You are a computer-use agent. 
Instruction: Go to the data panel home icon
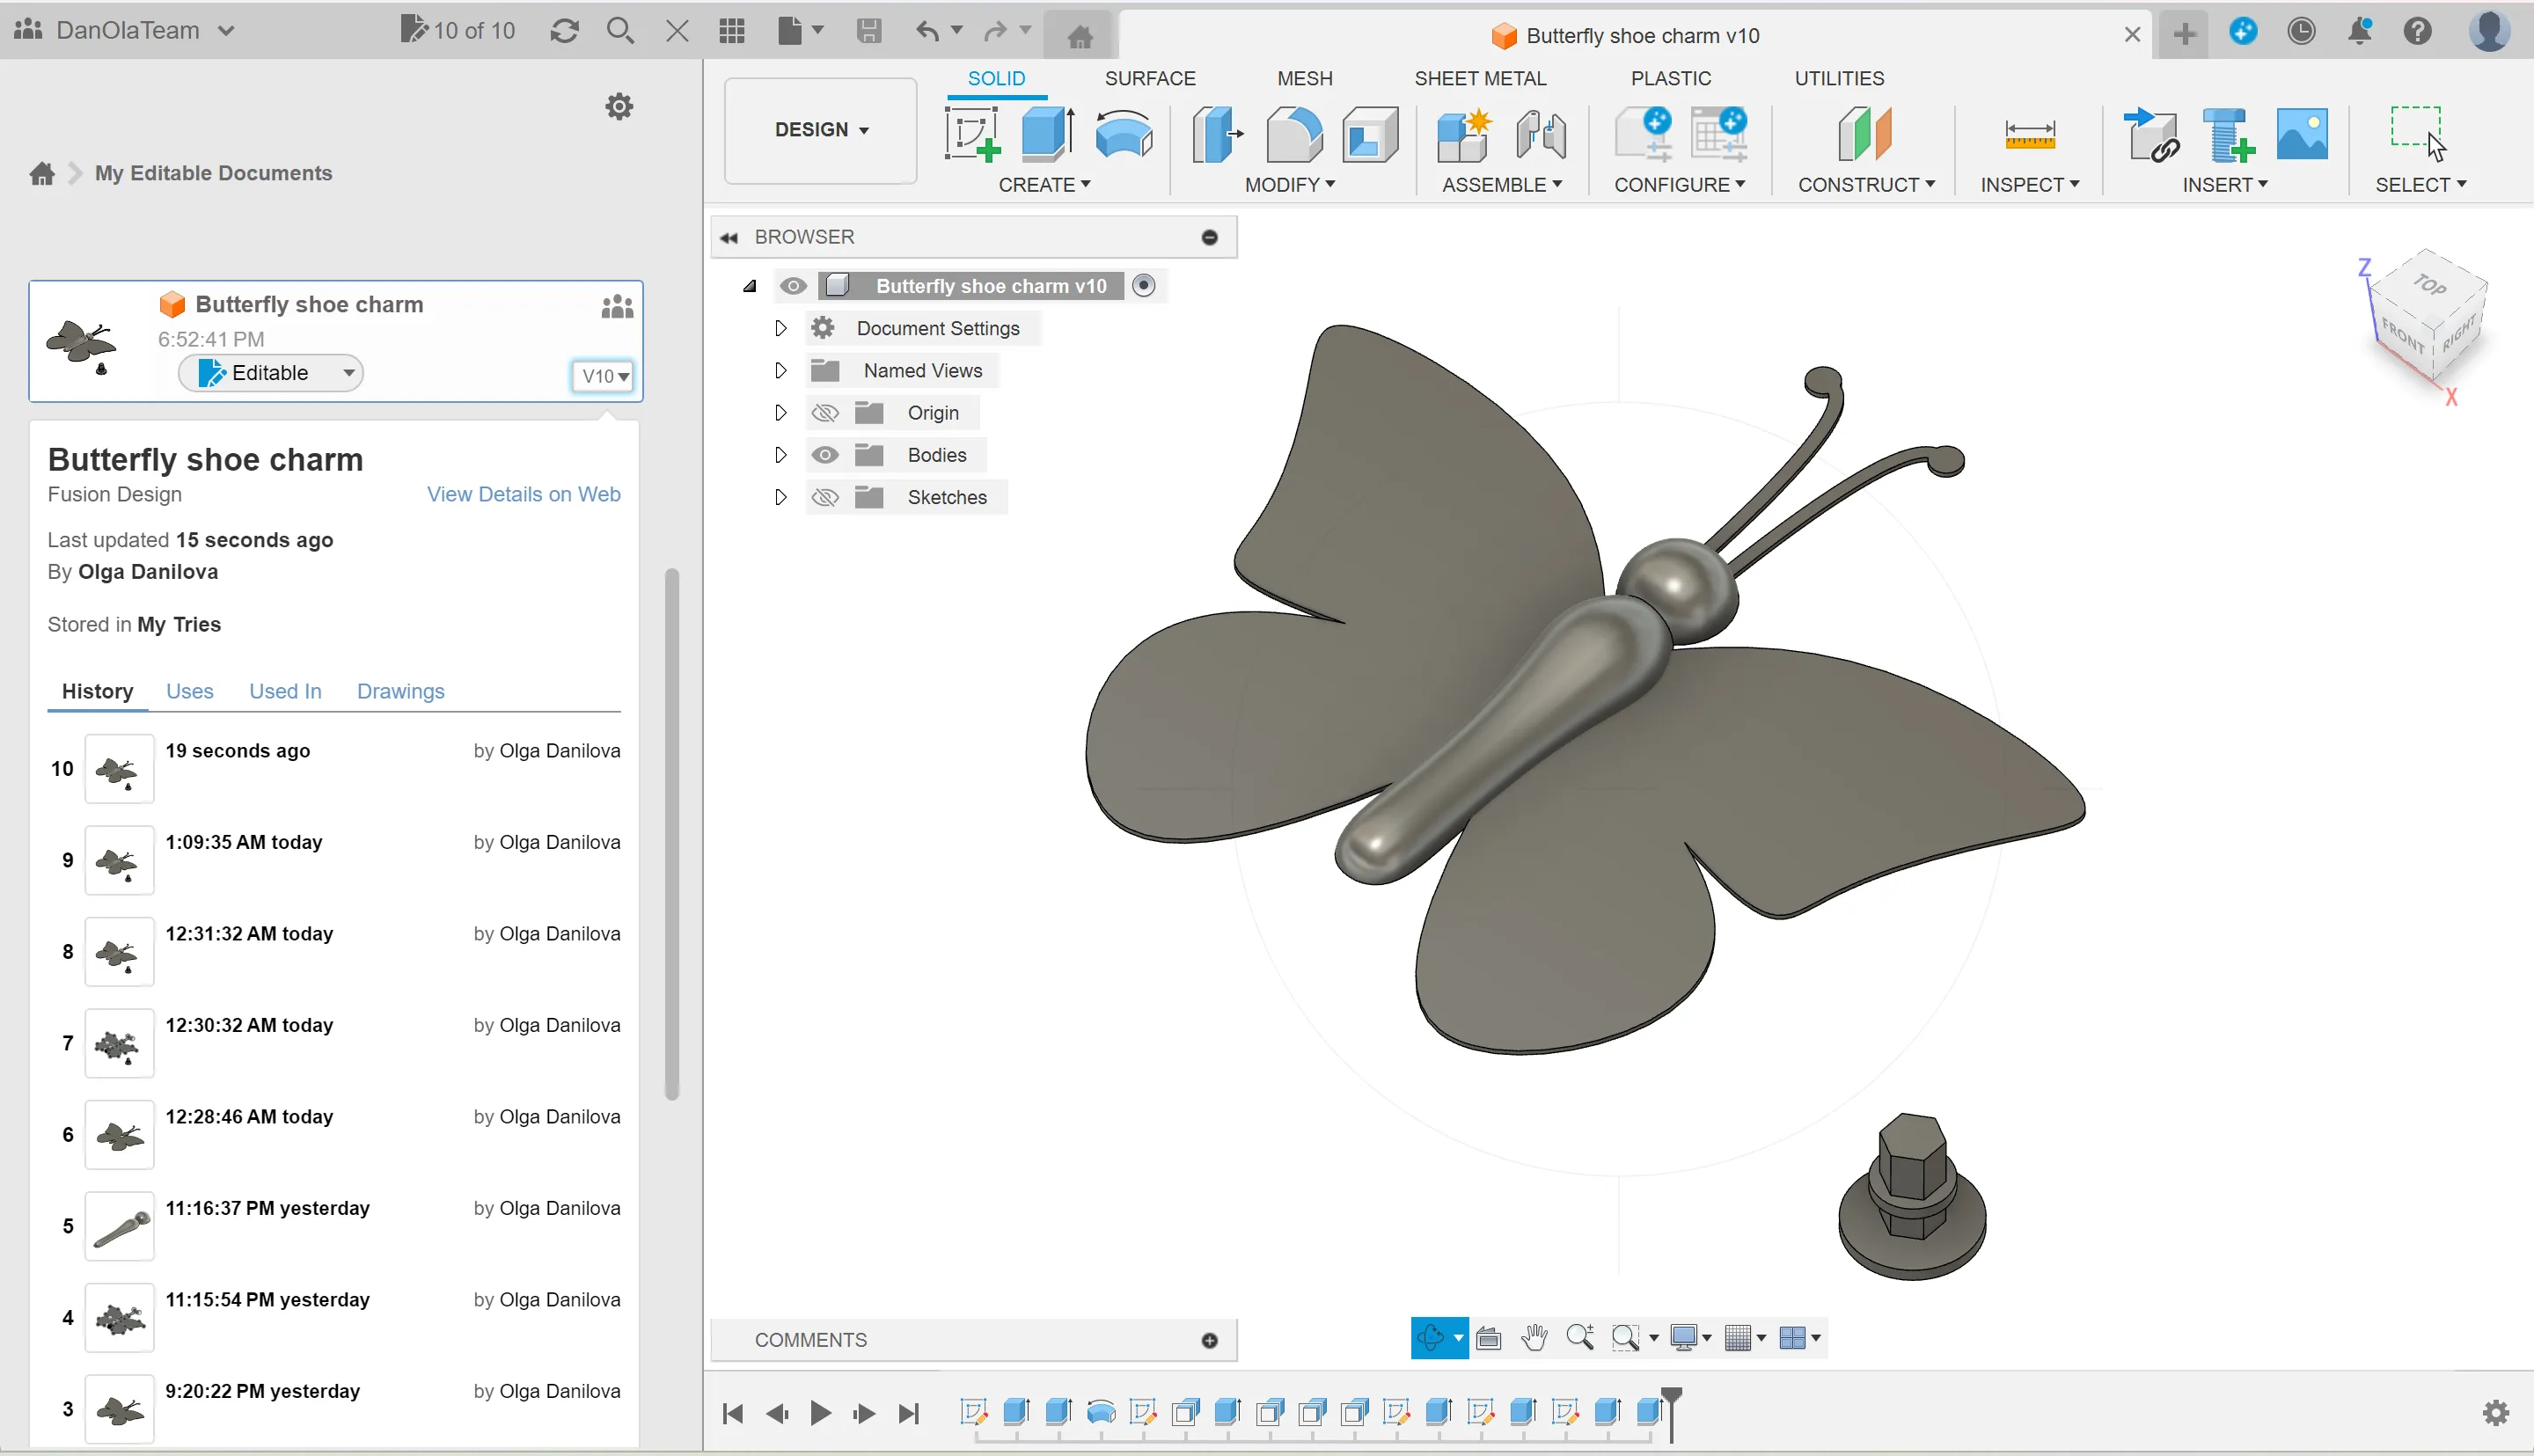42,173
